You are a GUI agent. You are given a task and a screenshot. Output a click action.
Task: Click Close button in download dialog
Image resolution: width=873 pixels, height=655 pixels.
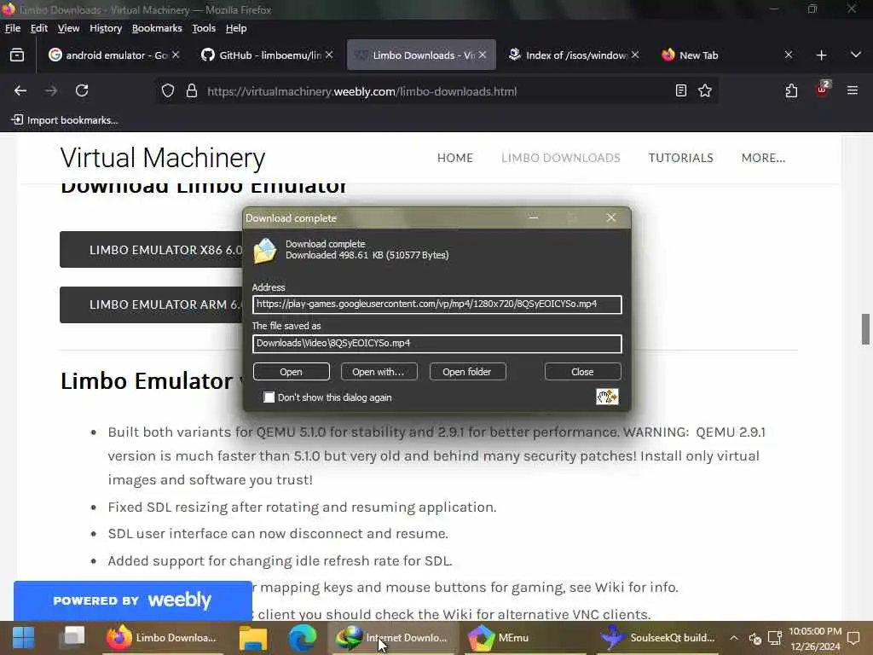click(582, 372)
